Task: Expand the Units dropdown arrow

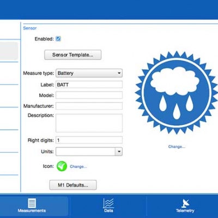Action: click(x=119, y=152)
